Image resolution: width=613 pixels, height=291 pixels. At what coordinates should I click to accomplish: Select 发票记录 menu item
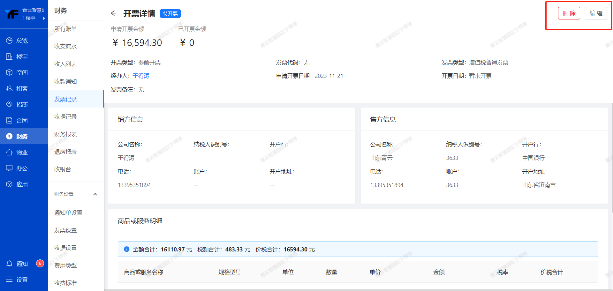coord(65,99)
